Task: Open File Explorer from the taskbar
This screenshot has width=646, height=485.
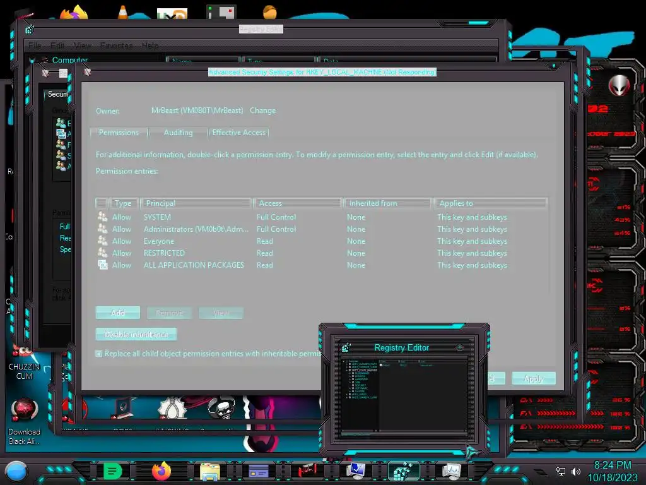Action: click(x=209, y=471)
